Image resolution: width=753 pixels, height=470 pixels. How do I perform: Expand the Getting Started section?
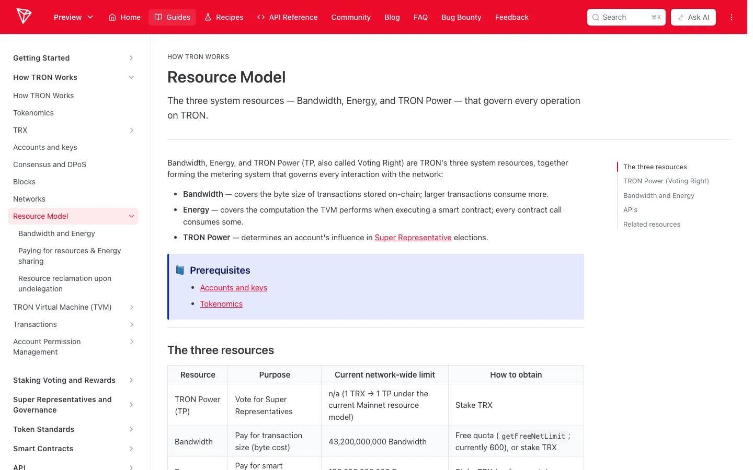131,58
